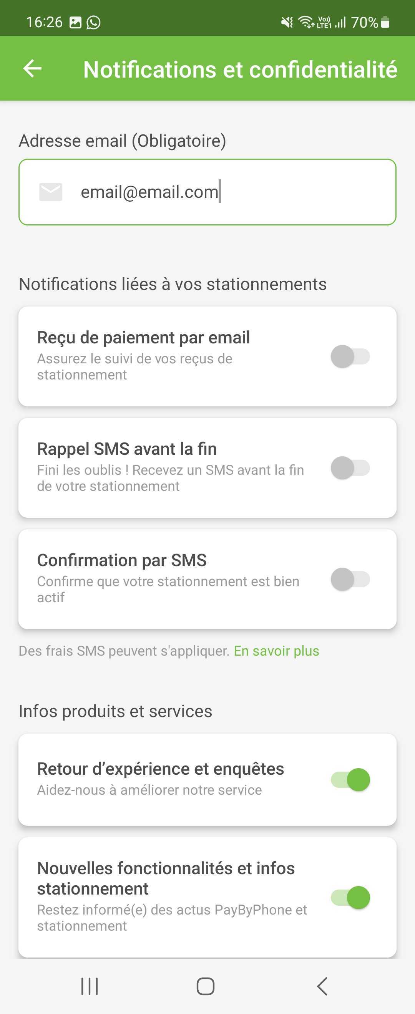This screenshot has height=1014, width=415.
Task: Open Android recent apps button
Action: pos(90,986)
